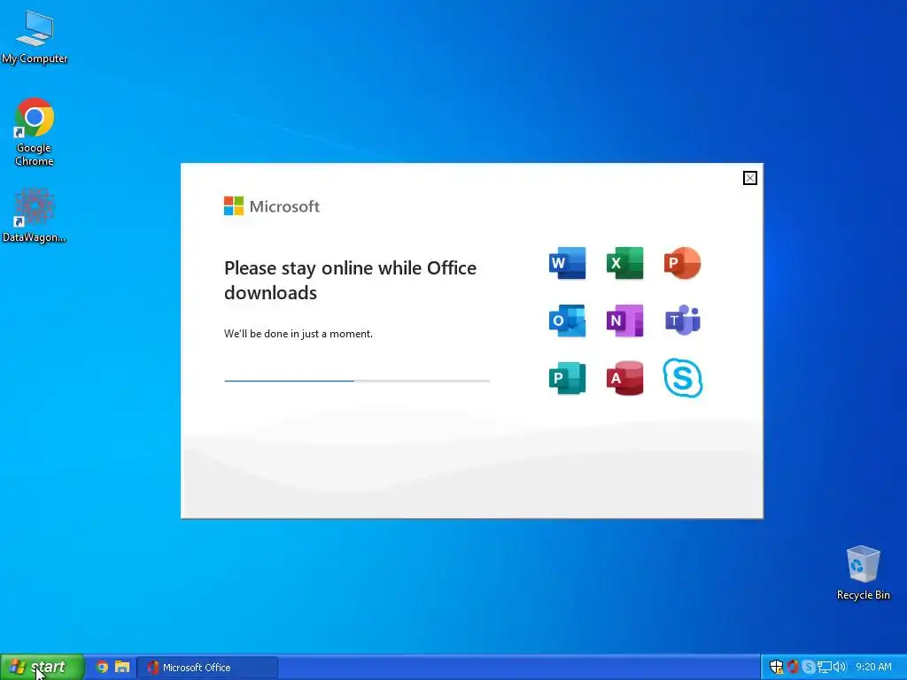The width and height of the screenshot is (907, 680).
Task: Open the Start menu
Action: 43,667
